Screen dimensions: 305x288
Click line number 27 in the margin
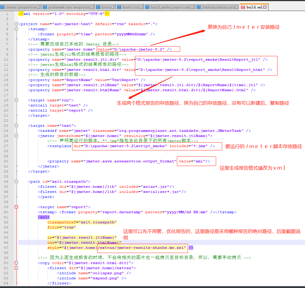[x=6, y=146]
